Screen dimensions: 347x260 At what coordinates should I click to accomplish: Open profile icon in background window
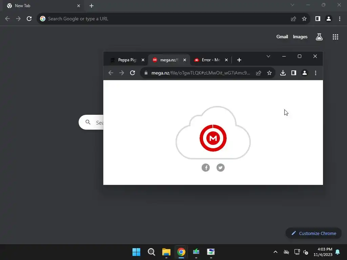pos(329,19)
